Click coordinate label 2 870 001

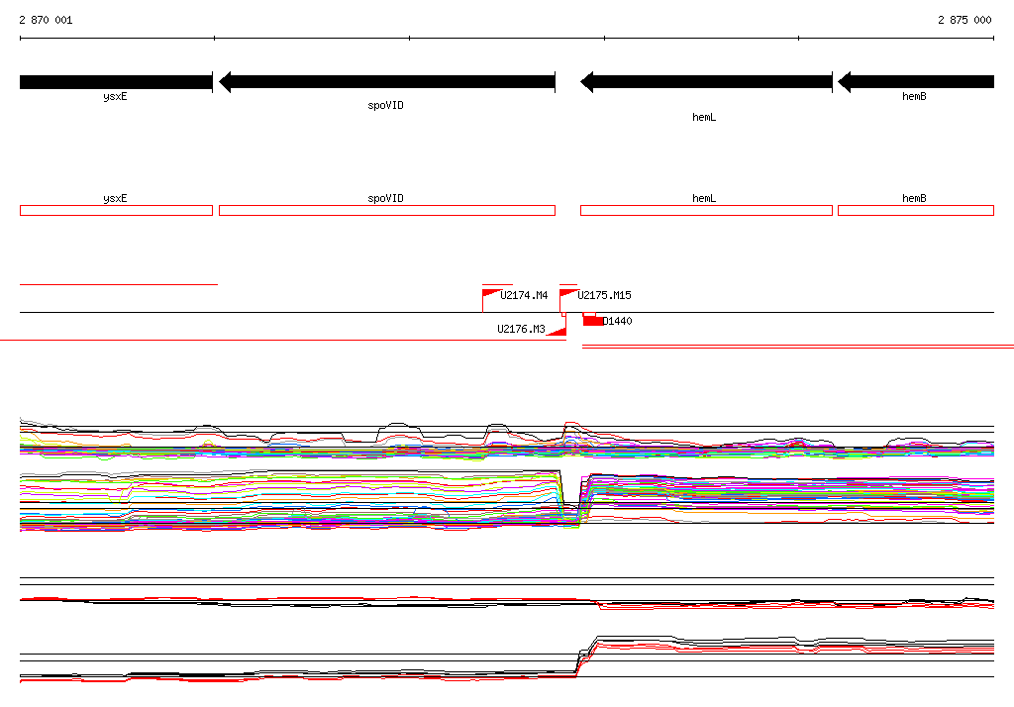[x=46, y=20]
